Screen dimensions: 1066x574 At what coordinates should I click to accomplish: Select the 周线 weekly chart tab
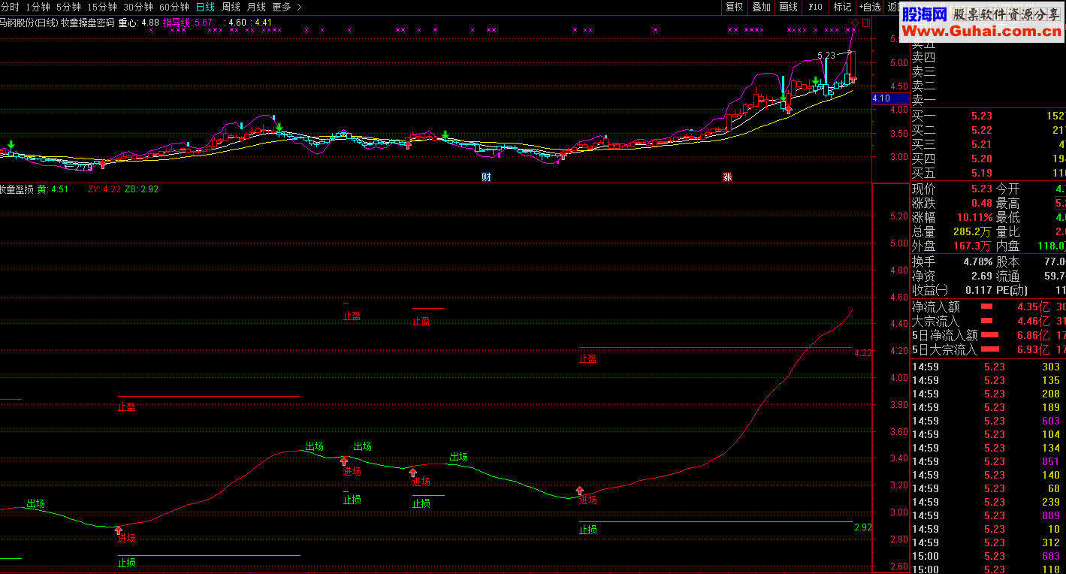(231, 7)
